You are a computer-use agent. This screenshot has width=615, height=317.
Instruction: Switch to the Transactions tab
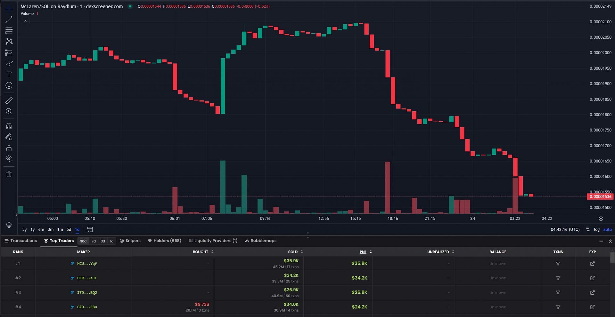pyautogui.click(x=20, y=241)
